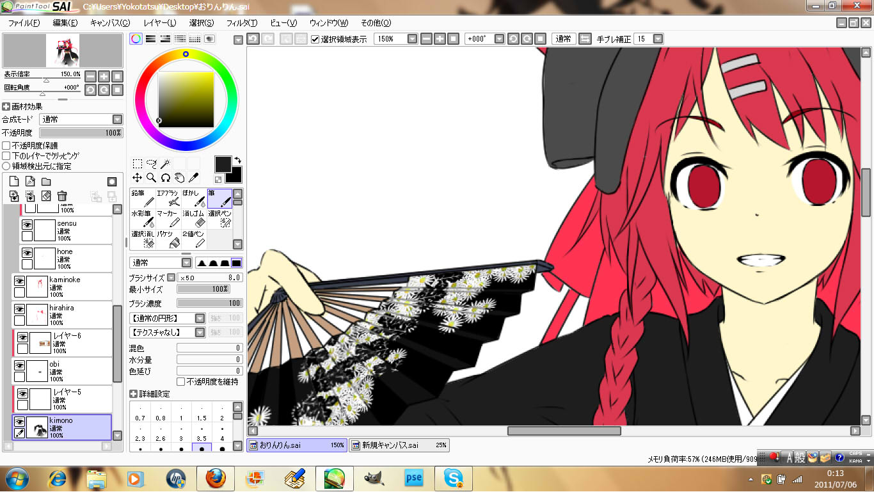Tick the 不透明度を維持 checkbox
Viewport: 874px width, 492px height.
click(x=181, y=382)
